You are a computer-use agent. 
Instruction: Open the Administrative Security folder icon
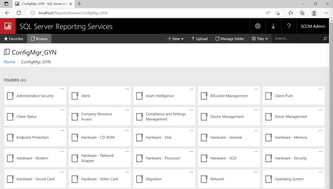[10, 96]
